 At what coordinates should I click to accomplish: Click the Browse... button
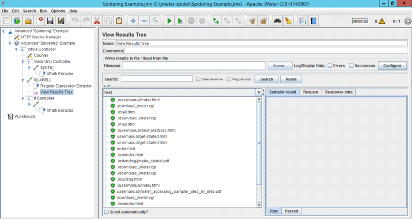point(280,66)
